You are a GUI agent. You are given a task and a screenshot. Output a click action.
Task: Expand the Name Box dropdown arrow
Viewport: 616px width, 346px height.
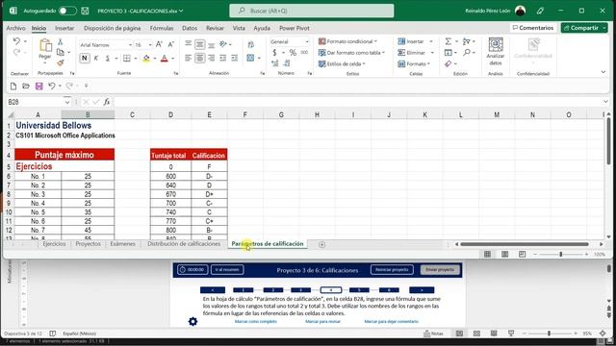click(x=66, y=102)
